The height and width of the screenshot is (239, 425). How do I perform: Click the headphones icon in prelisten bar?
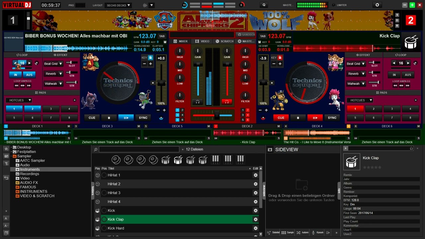[x=411, y=148]
